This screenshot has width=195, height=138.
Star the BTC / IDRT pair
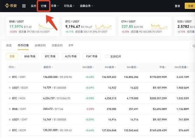(10, 77)
